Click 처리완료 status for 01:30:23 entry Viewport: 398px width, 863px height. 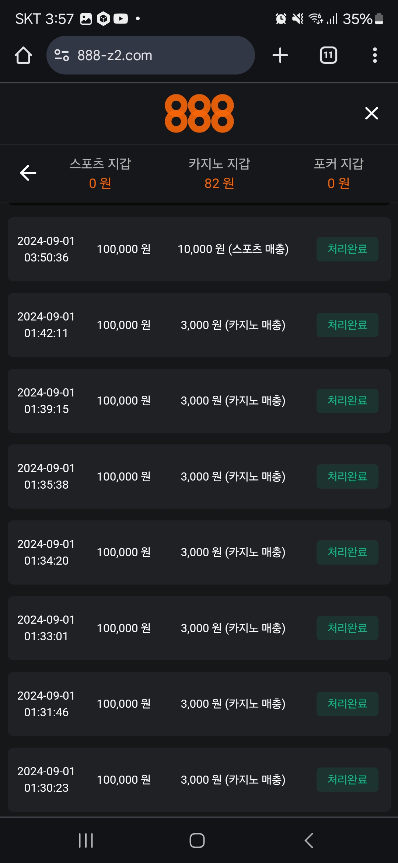[x=347, y=780]
